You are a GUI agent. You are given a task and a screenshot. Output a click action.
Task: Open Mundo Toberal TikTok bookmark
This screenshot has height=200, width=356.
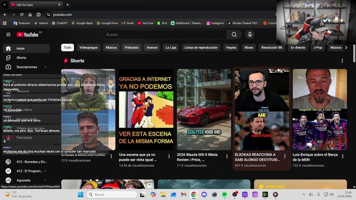244,23
